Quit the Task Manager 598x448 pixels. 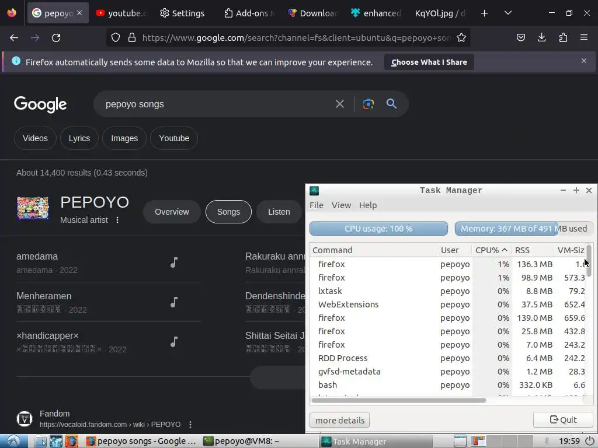click(564, 420)
